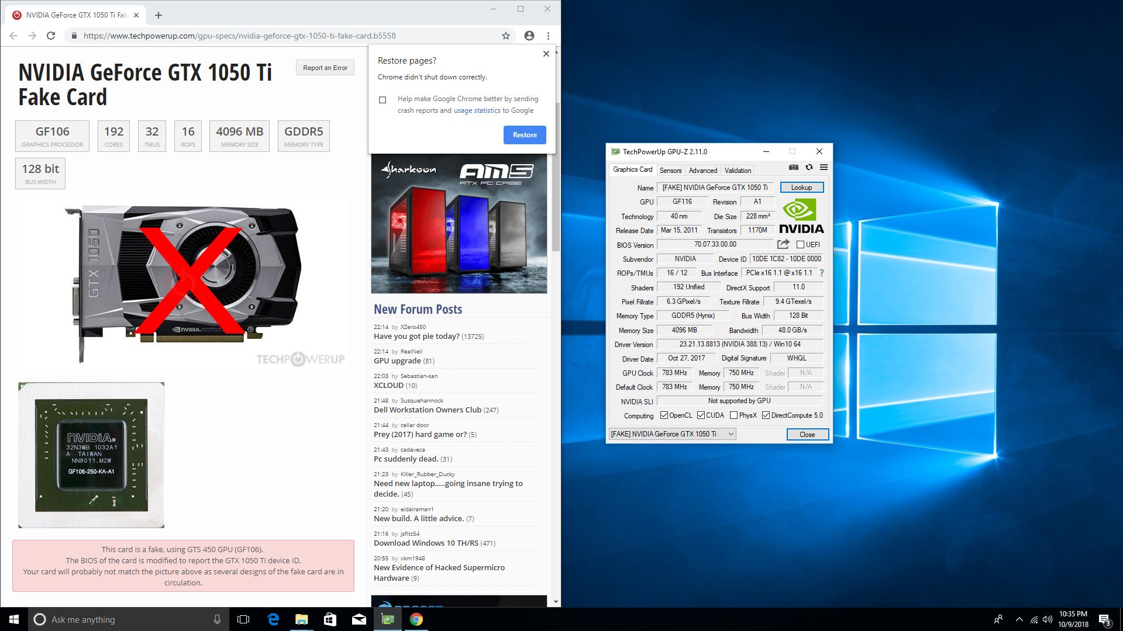The height and width of the screenshot is (631, 1123).
Task: Open Mail app from taskbar
Action: click(x=359, y=619)
